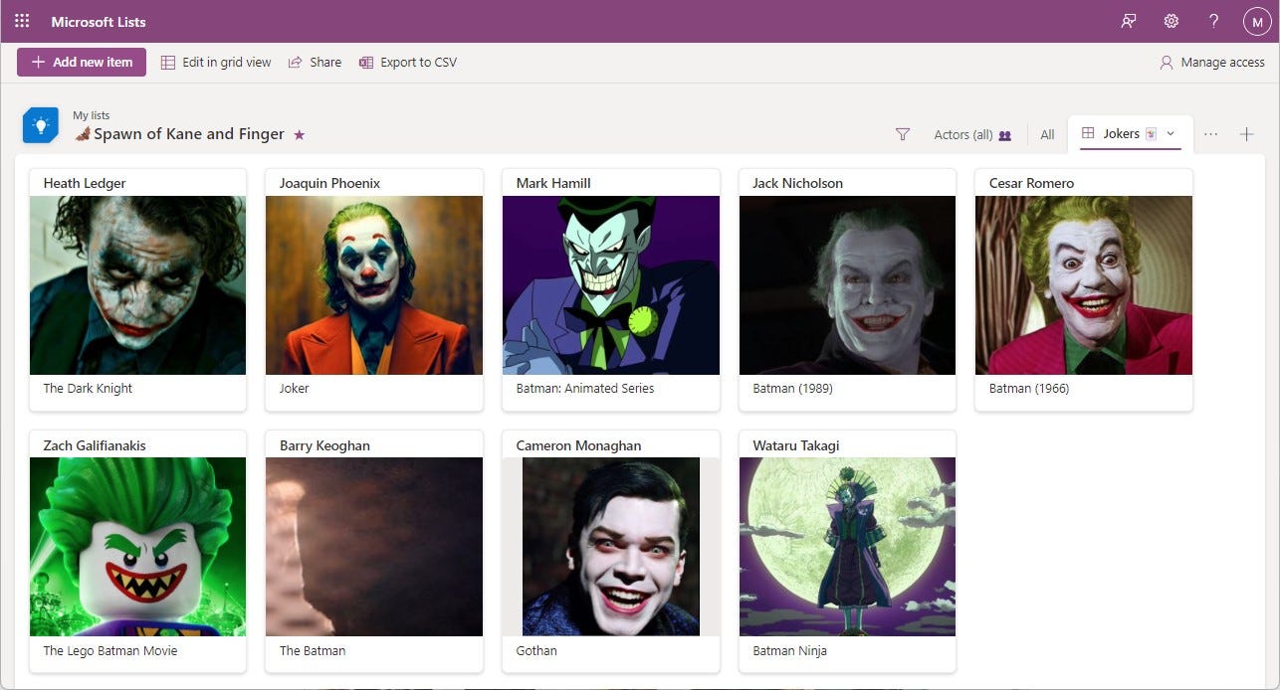Click the Batman Ninja caption
This screenshot has height=690, width=1280.
pos(790,651)
